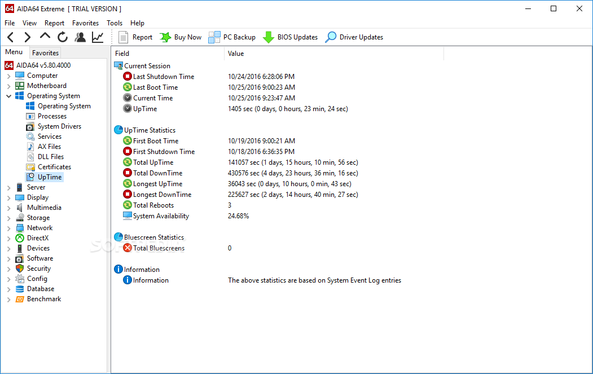This screenshot has height=374, width=593.
Task: Click the Field column header
Action: (x=168, y=54)
